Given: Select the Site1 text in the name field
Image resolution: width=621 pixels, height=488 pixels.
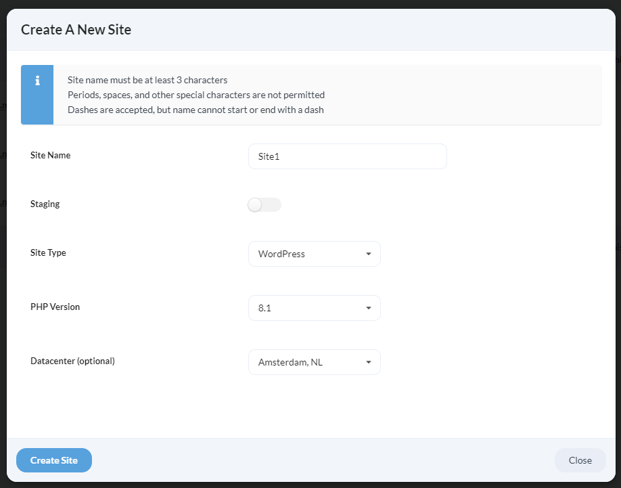Looking at the screenshot, I should pos(269,156).
